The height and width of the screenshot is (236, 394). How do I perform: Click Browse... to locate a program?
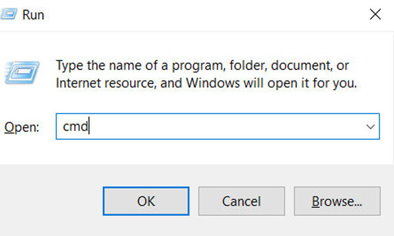(x=338, y=201)
